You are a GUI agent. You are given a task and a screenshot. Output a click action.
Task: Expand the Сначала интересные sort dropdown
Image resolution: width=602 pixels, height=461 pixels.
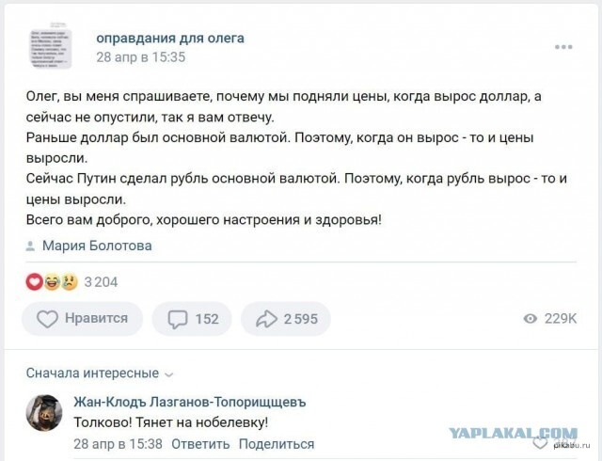[100, 374]
